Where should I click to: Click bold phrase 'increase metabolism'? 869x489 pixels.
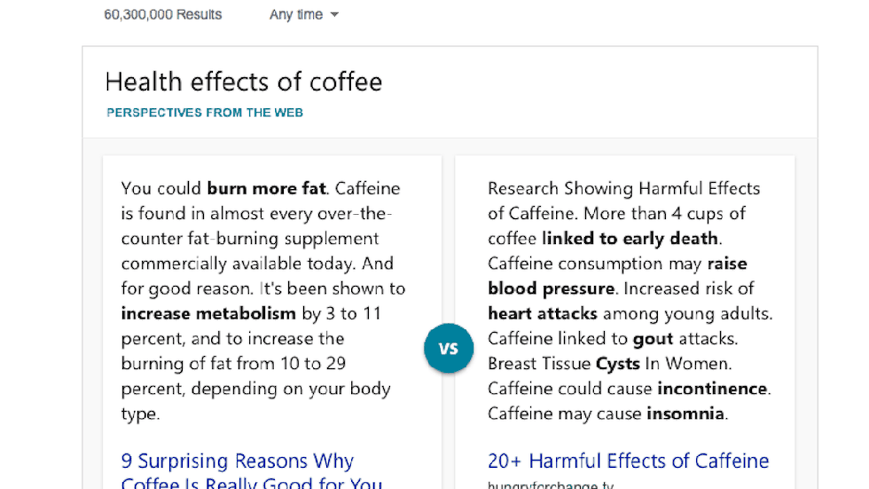pos(208,313)
